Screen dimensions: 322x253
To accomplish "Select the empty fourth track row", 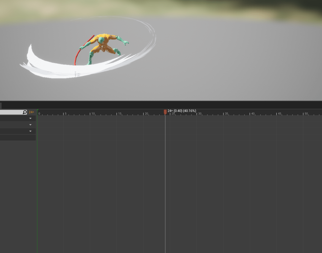I will pos(18,138).
